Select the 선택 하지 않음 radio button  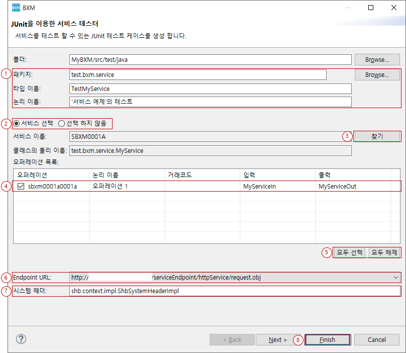tap(61, 124)
